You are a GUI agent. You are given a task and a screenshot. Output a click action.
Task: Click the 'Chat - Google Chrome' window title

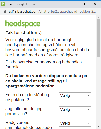(22, 4)
